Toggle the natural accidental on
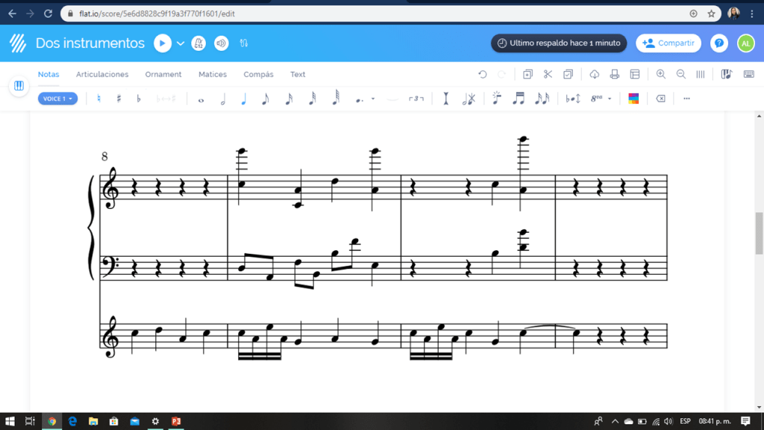 [99, 99]
